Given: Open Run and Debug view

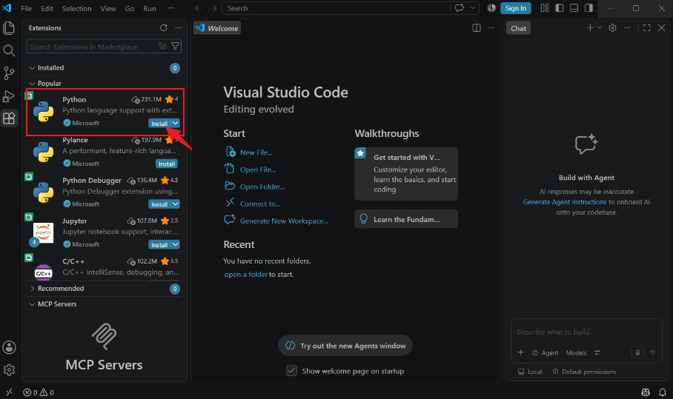Looking at the screenshot, I should 9,95.
